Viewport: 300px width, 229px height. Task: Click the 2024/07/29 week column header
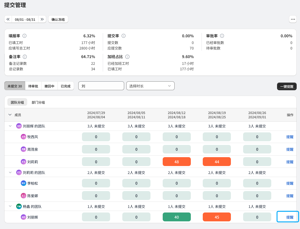click(96, 115)
